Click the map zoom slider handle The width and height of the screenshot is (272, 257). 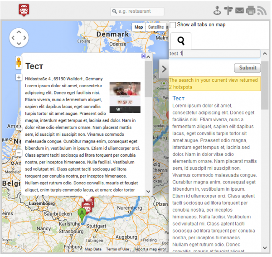[19, 129]
